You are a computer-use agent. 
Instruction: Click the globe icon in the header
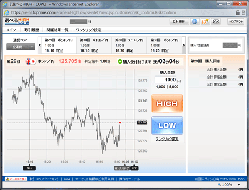pyautogui.click(x=195, y=22)
